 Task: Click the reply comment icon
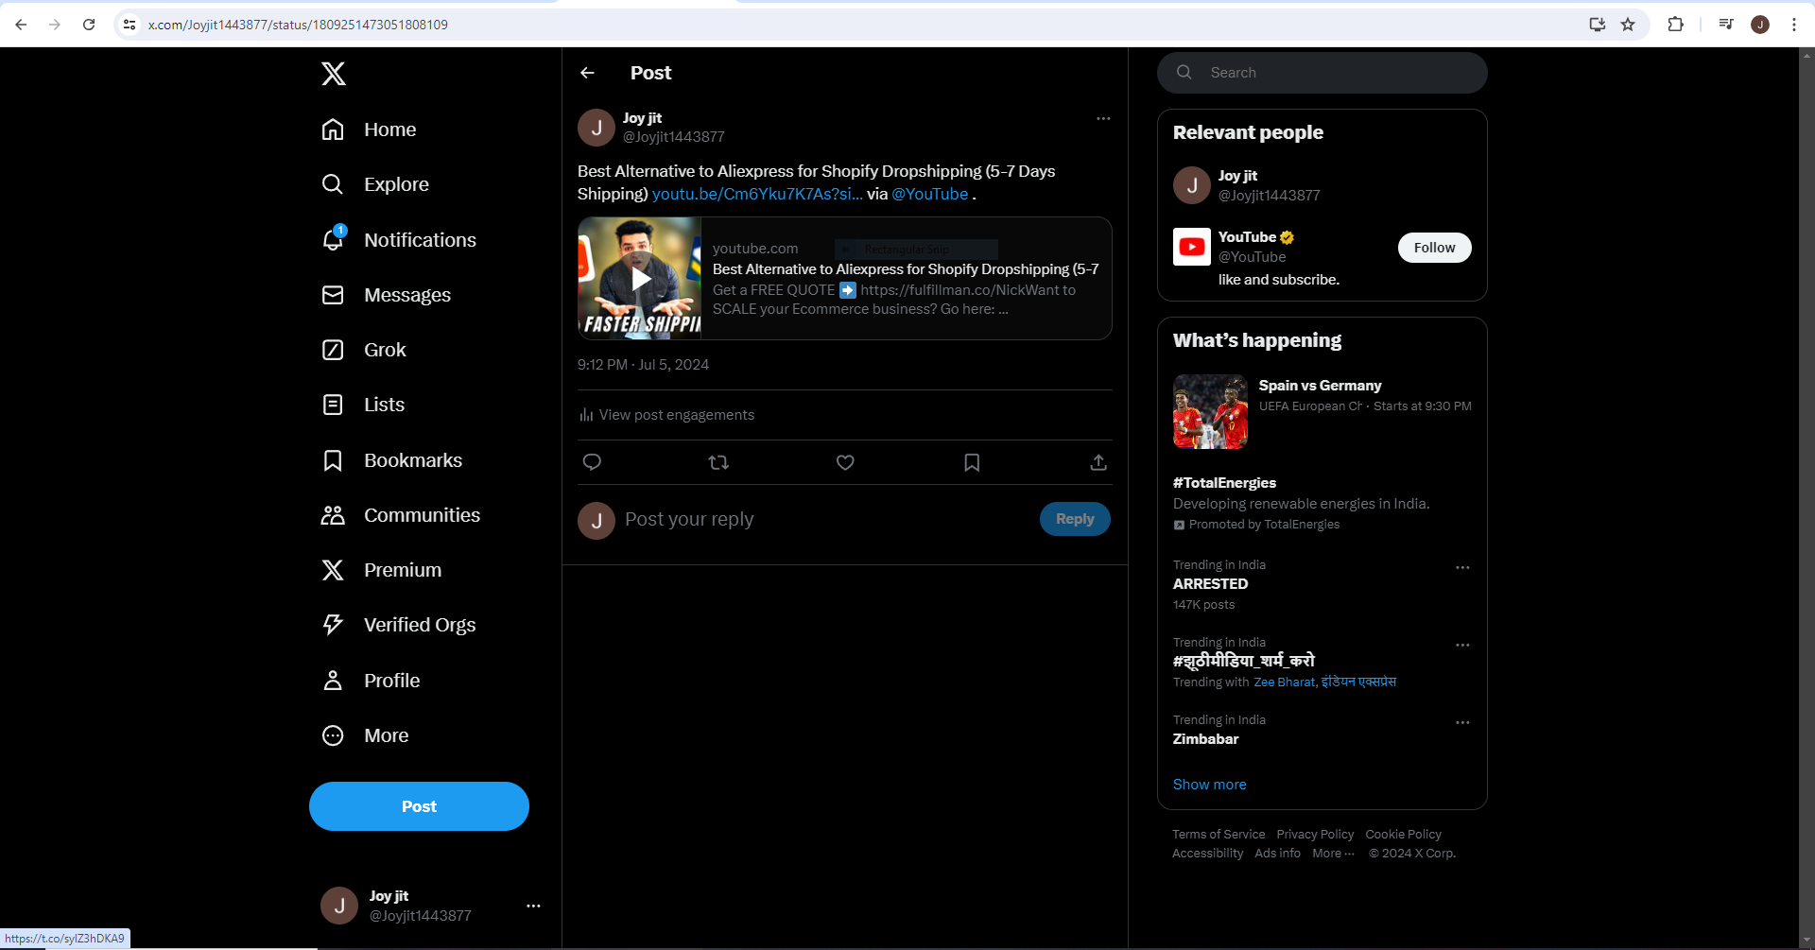pyautogui.click(x=592, y=462)
